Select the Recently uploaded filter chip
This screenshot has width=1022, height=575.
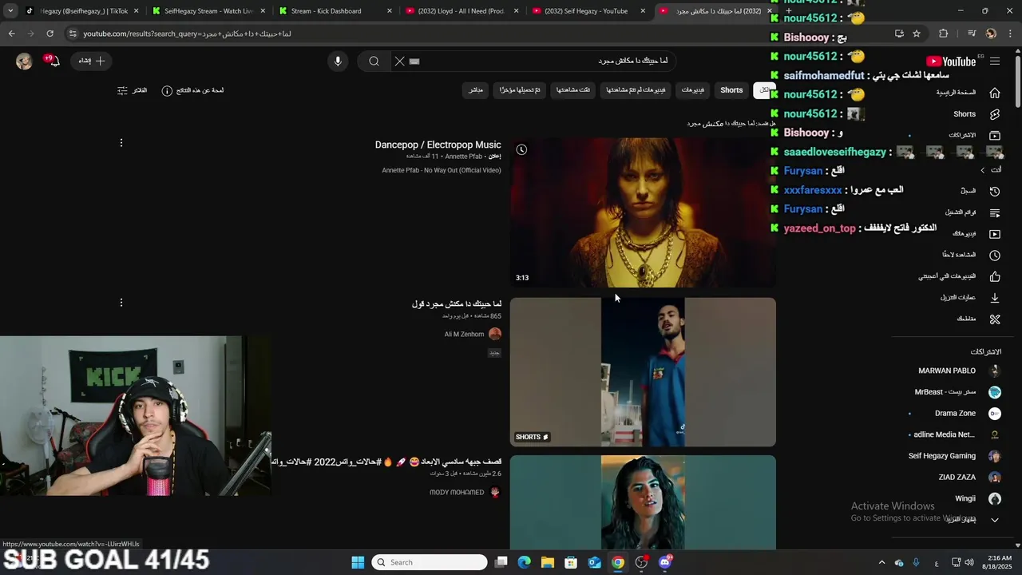click(520, 90)
